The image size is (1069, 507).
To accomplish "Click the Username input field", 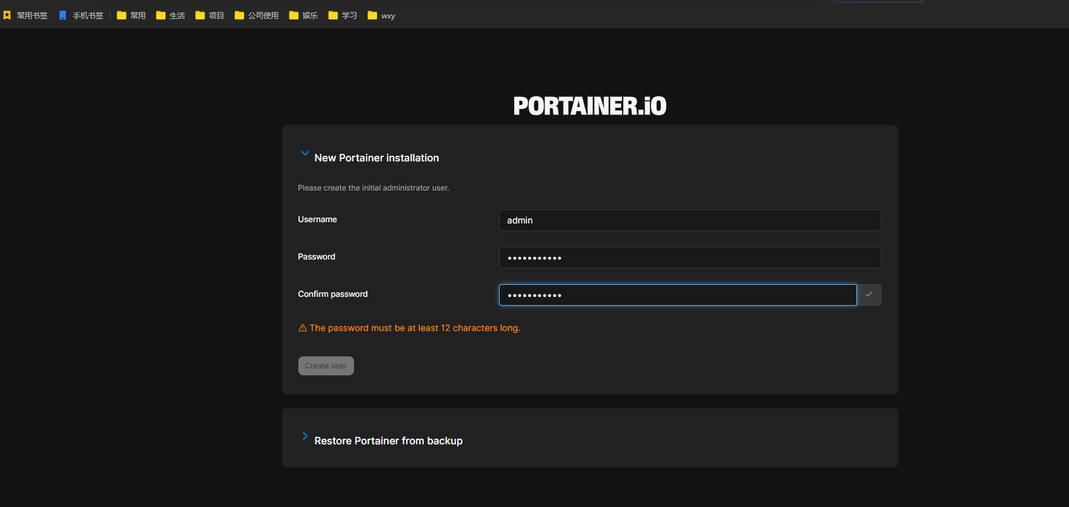I will (x=690, y=220).
